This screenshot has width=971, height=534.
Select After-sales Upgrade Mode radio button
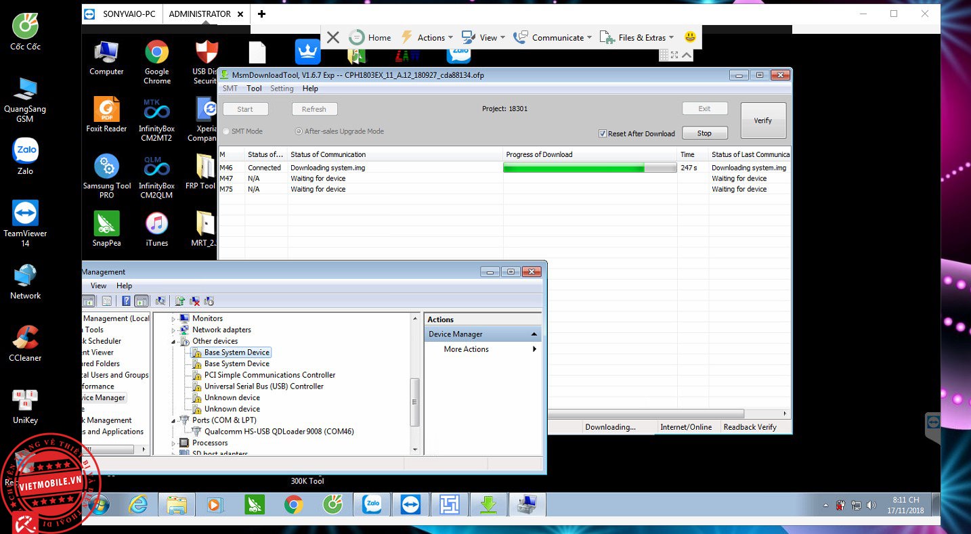[299, 131]
